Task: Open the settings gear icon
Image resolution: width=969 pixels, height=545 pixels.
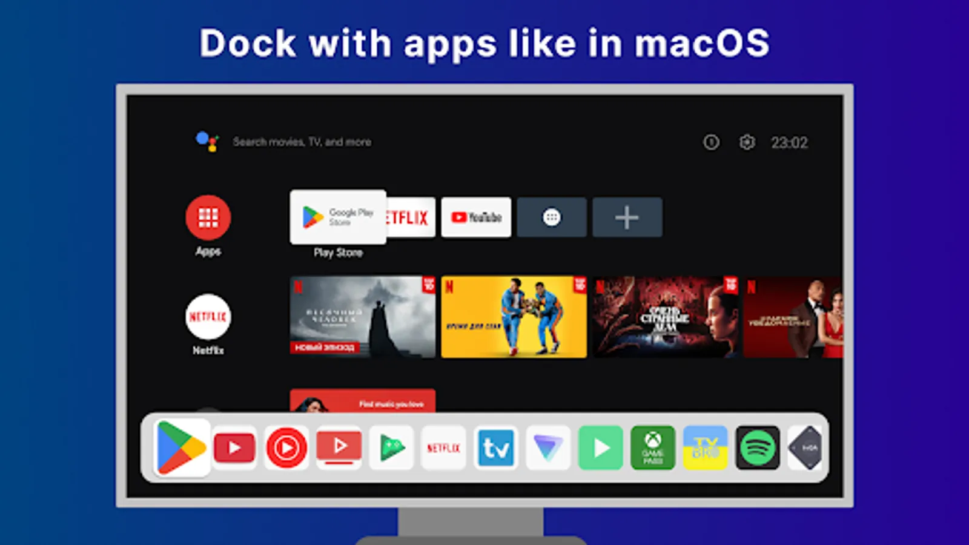Action: [747, 142]
